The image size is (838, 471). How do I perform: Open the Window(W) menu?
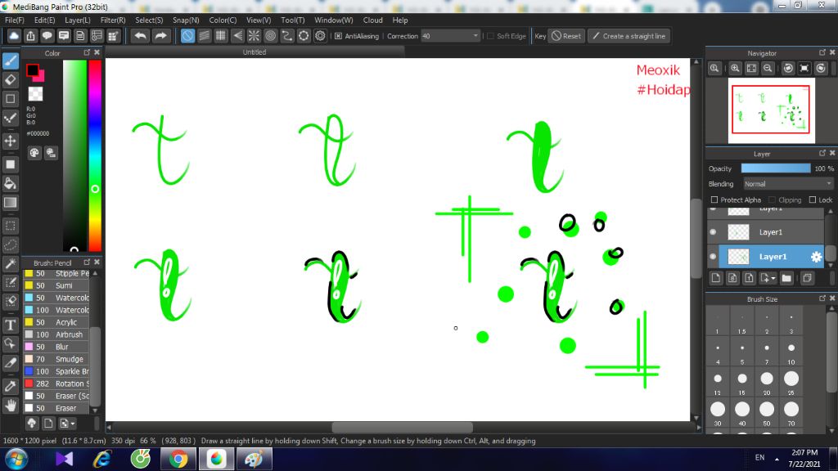tap(334, 20)
